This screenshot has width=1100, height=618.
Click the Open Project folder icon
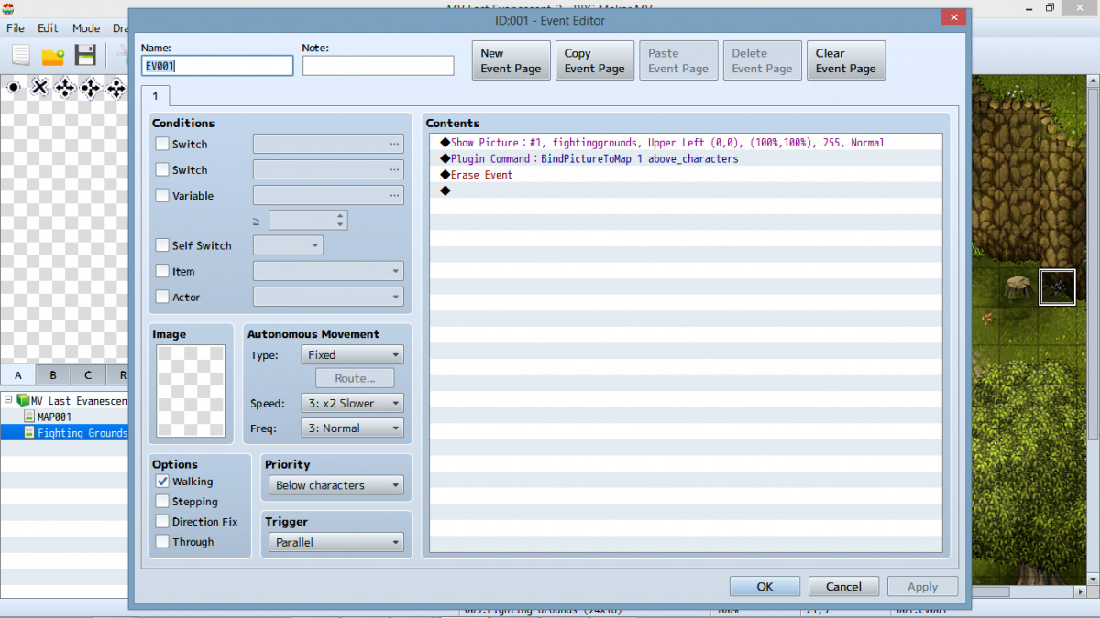(53, 56)
